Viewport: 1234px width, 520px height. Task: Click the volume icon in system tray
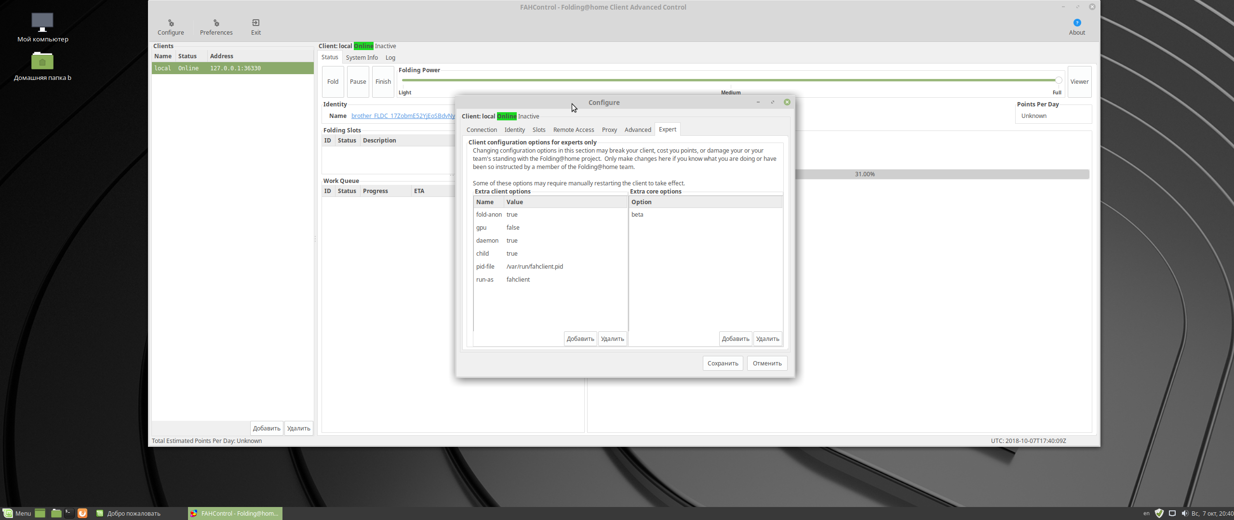[x=1185, y=513]
